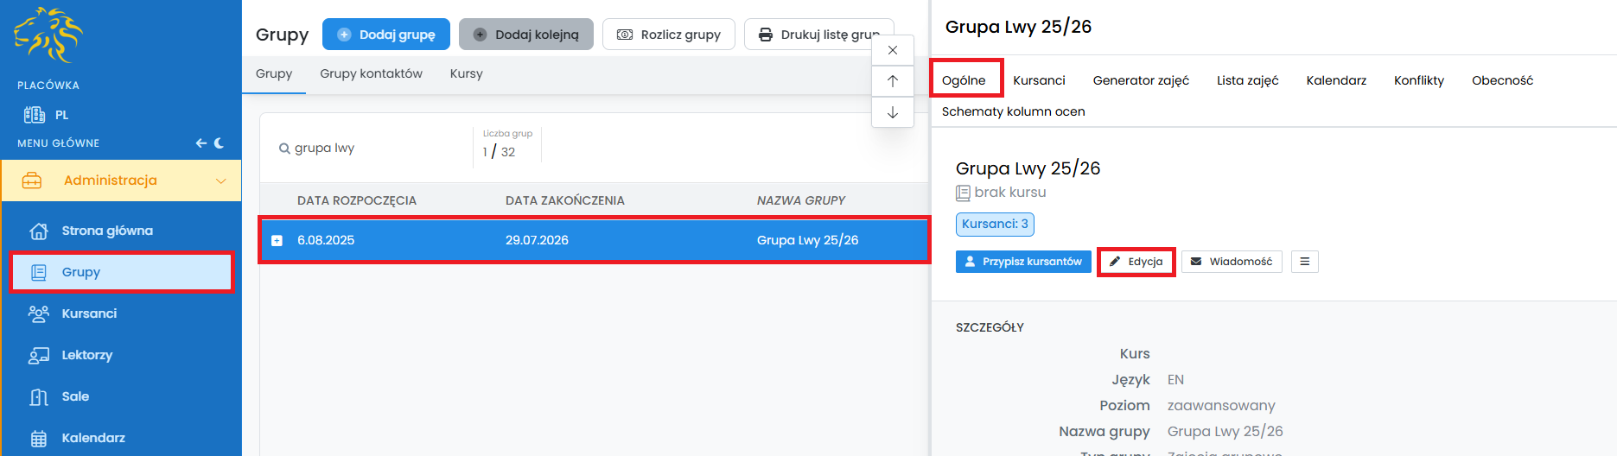
Task: Open the Sale door icon
Action: 39,396
